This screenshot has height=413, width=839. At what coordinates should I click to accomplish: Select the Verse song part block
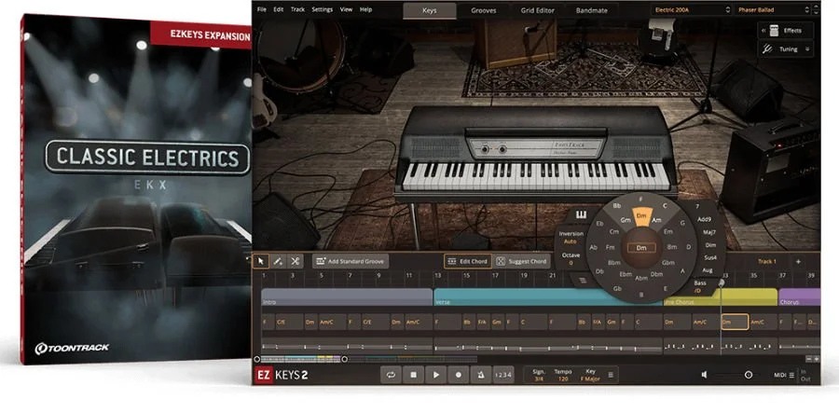[x=548, y=297]
